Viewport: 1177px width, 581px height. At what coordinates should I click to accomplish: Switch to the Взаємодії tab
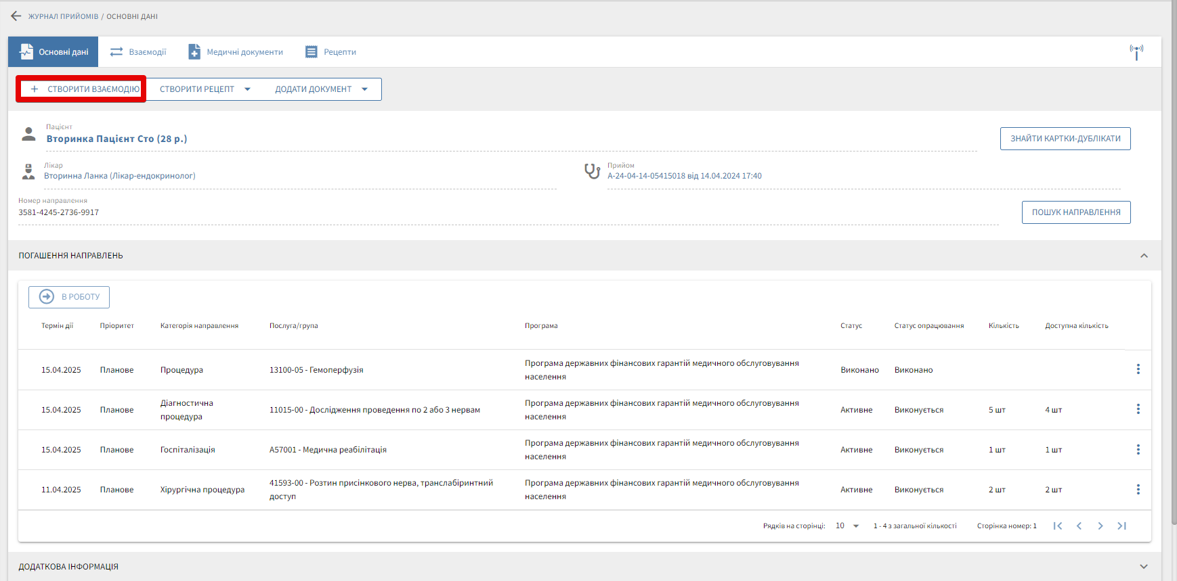[x=138, y=52]
